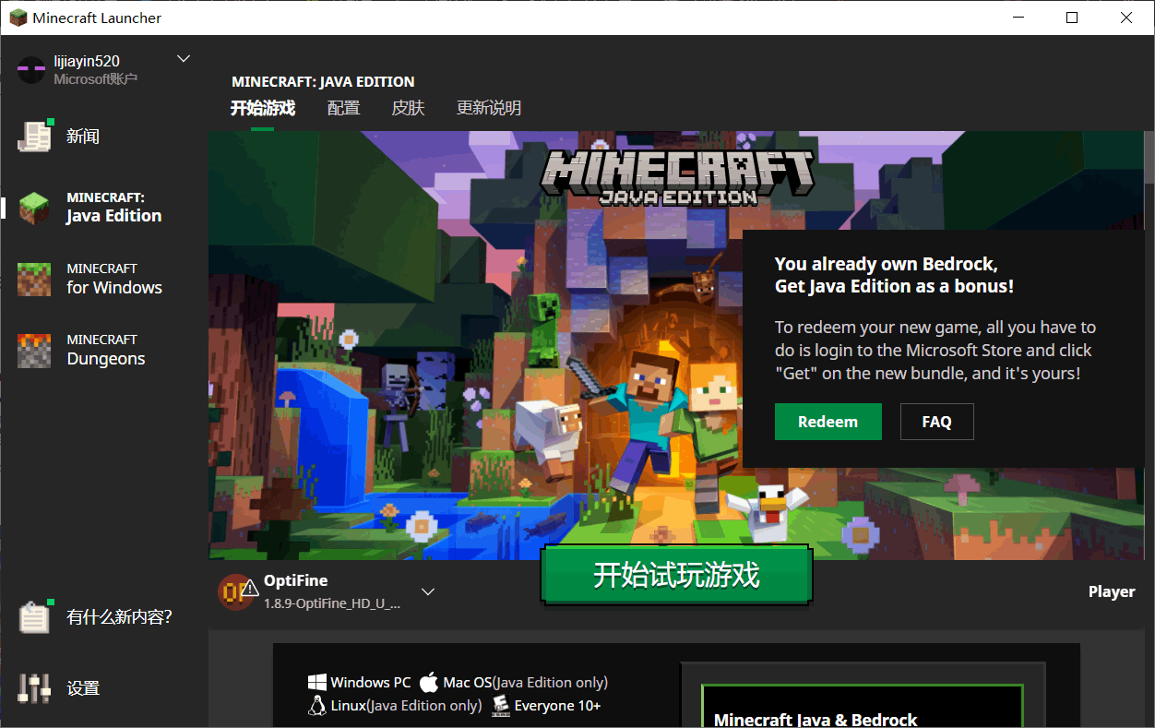Switch to the 配置 tab

pos(343,108)
